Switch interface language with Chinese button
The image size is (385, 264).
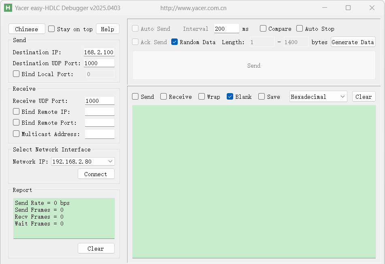point(27,29)
